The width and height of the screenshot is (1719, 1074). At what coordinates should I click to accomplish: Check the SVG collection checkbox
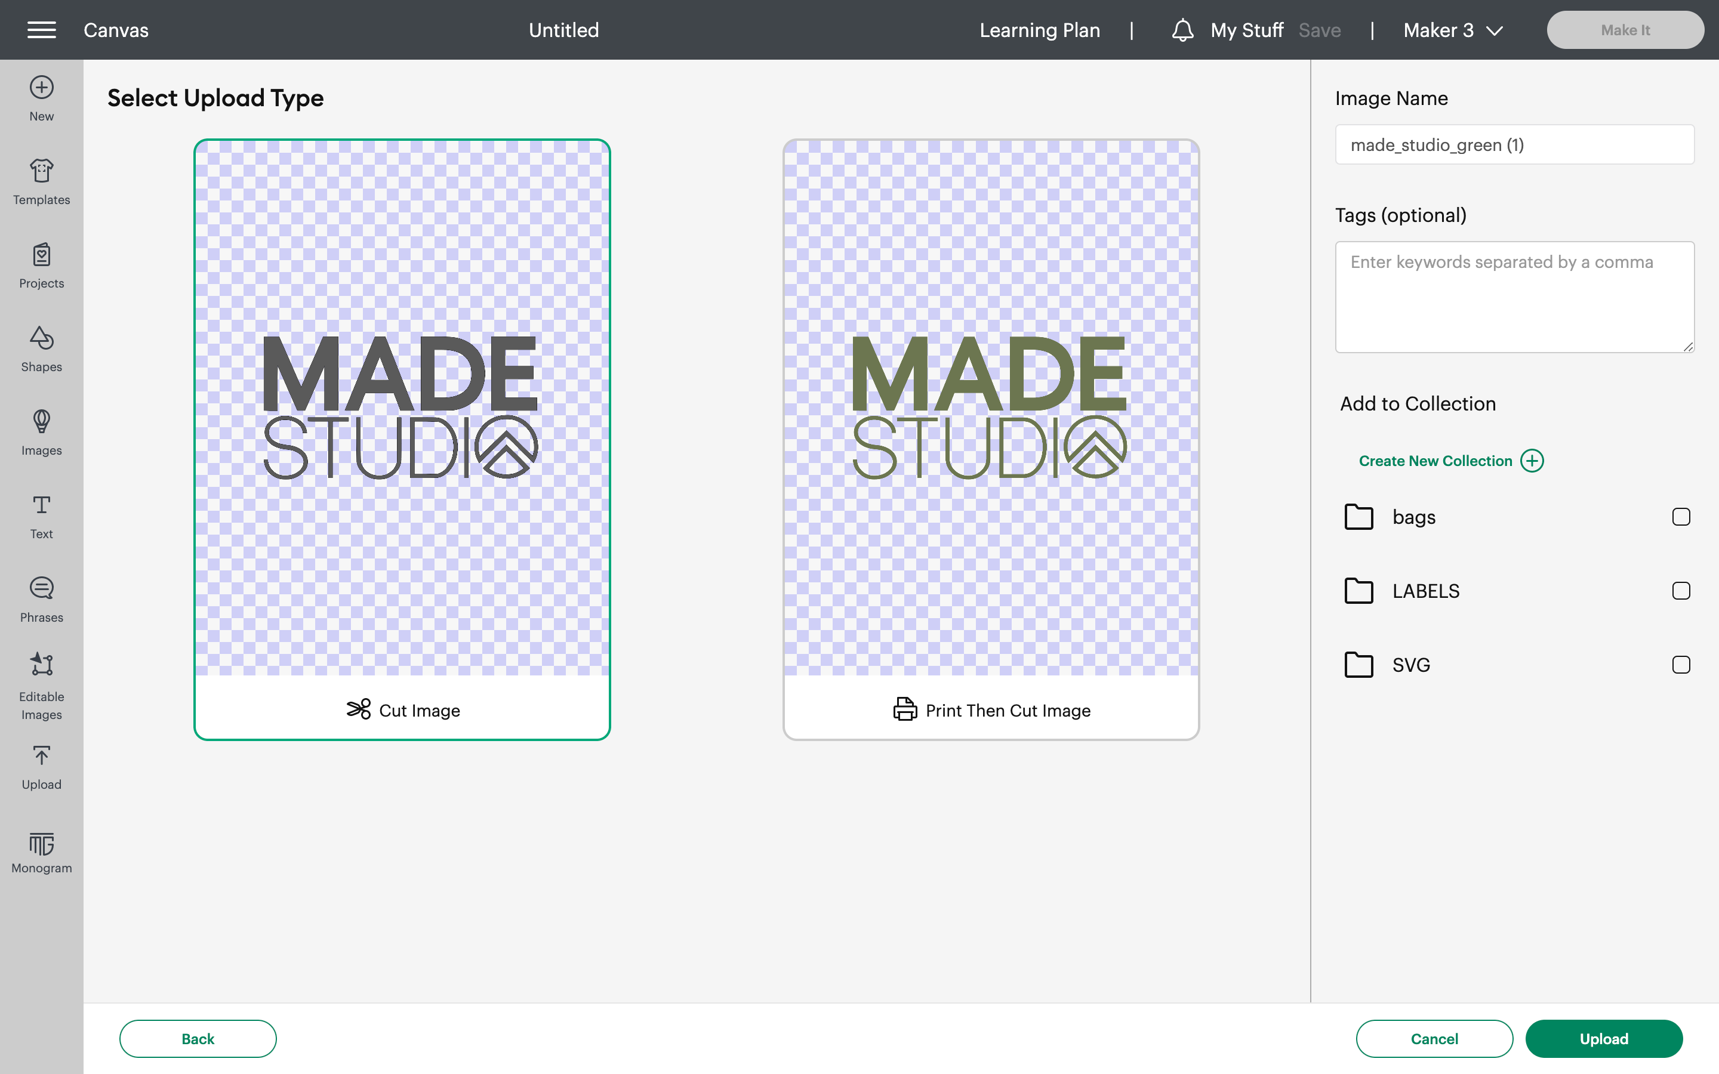(1681, 665)
